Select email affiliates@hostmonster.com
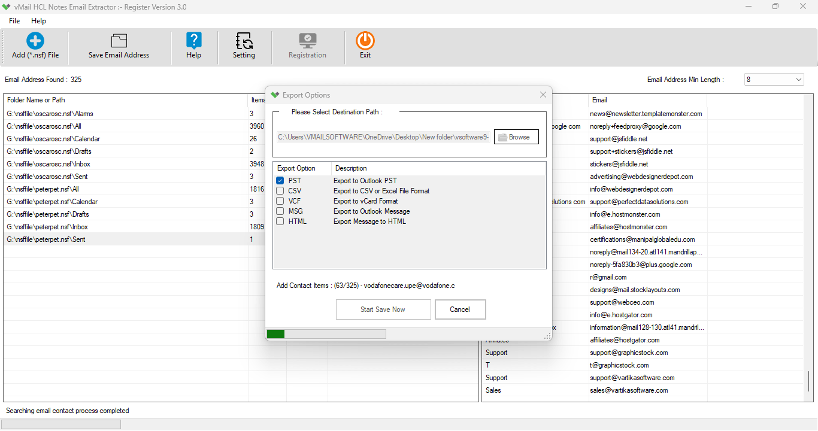This screenshot has width=818, height=431. (629, 227)
